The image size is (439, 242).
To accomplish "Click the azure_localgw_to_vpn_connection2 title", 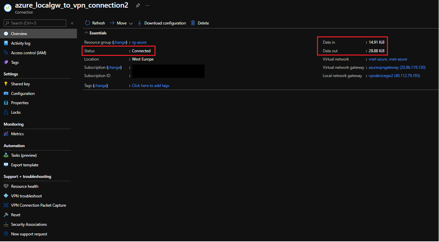I will pyautogui.click(x=72, y=6).
